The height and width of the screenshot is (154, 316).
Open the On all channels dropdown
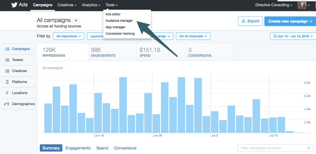tap(193, 36)
